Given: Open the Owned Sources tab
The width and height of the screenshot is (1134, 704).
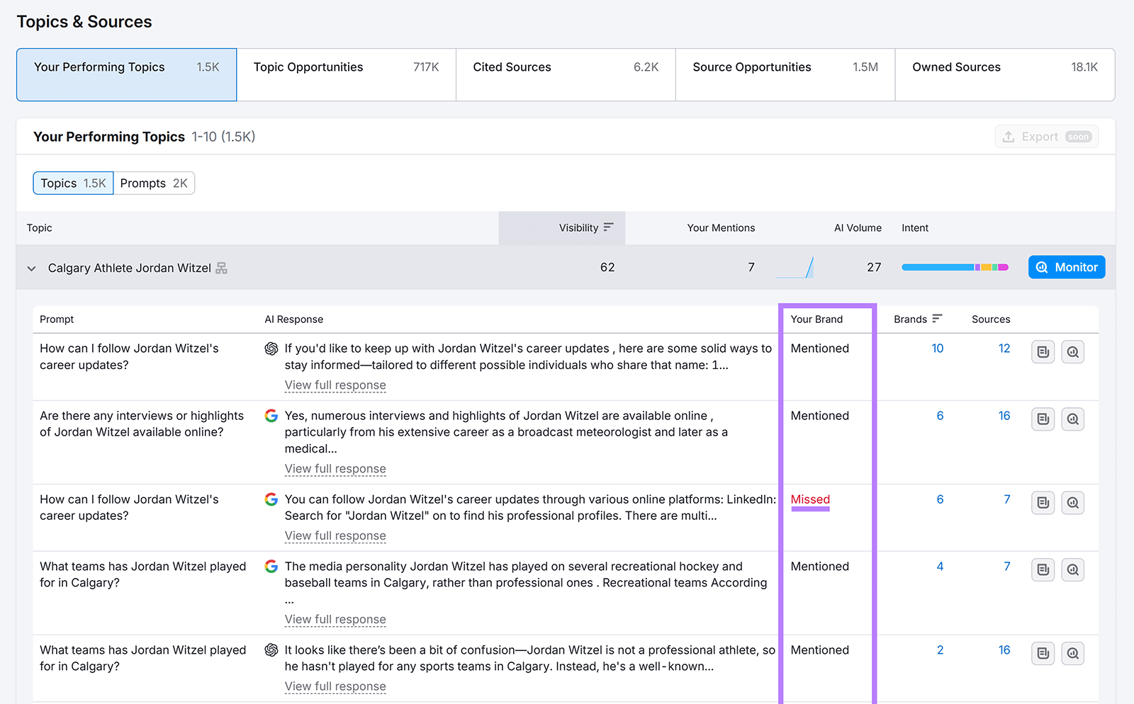Looking at the screenshot, I should 956,67.
